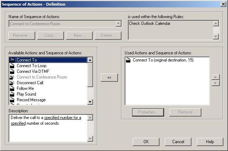Screen dimensions: 228x151
Task: Move used action down with arrow button
Action: point(216,83)
